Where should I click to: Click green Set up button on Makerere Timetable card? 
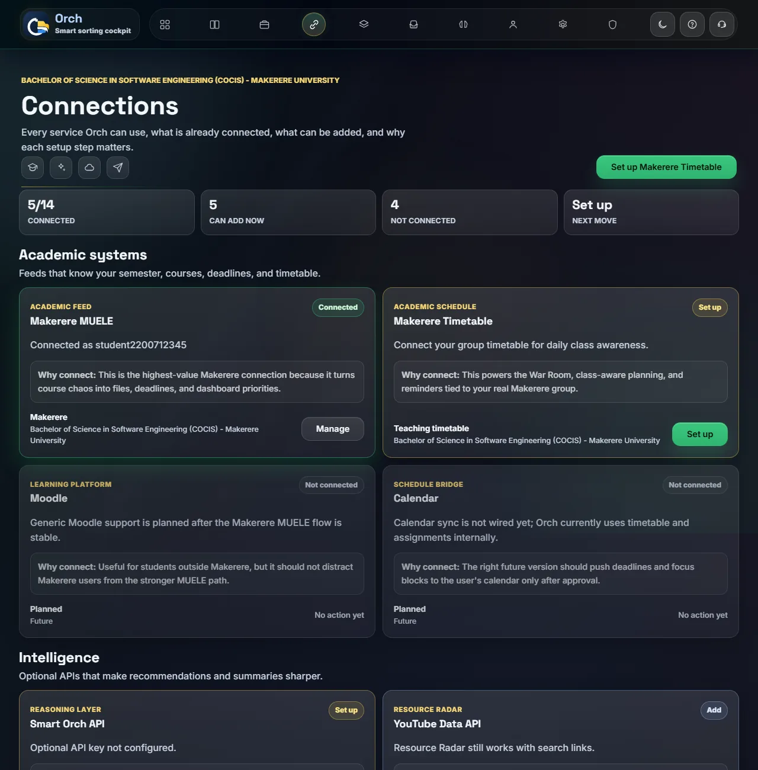(700, 434)
